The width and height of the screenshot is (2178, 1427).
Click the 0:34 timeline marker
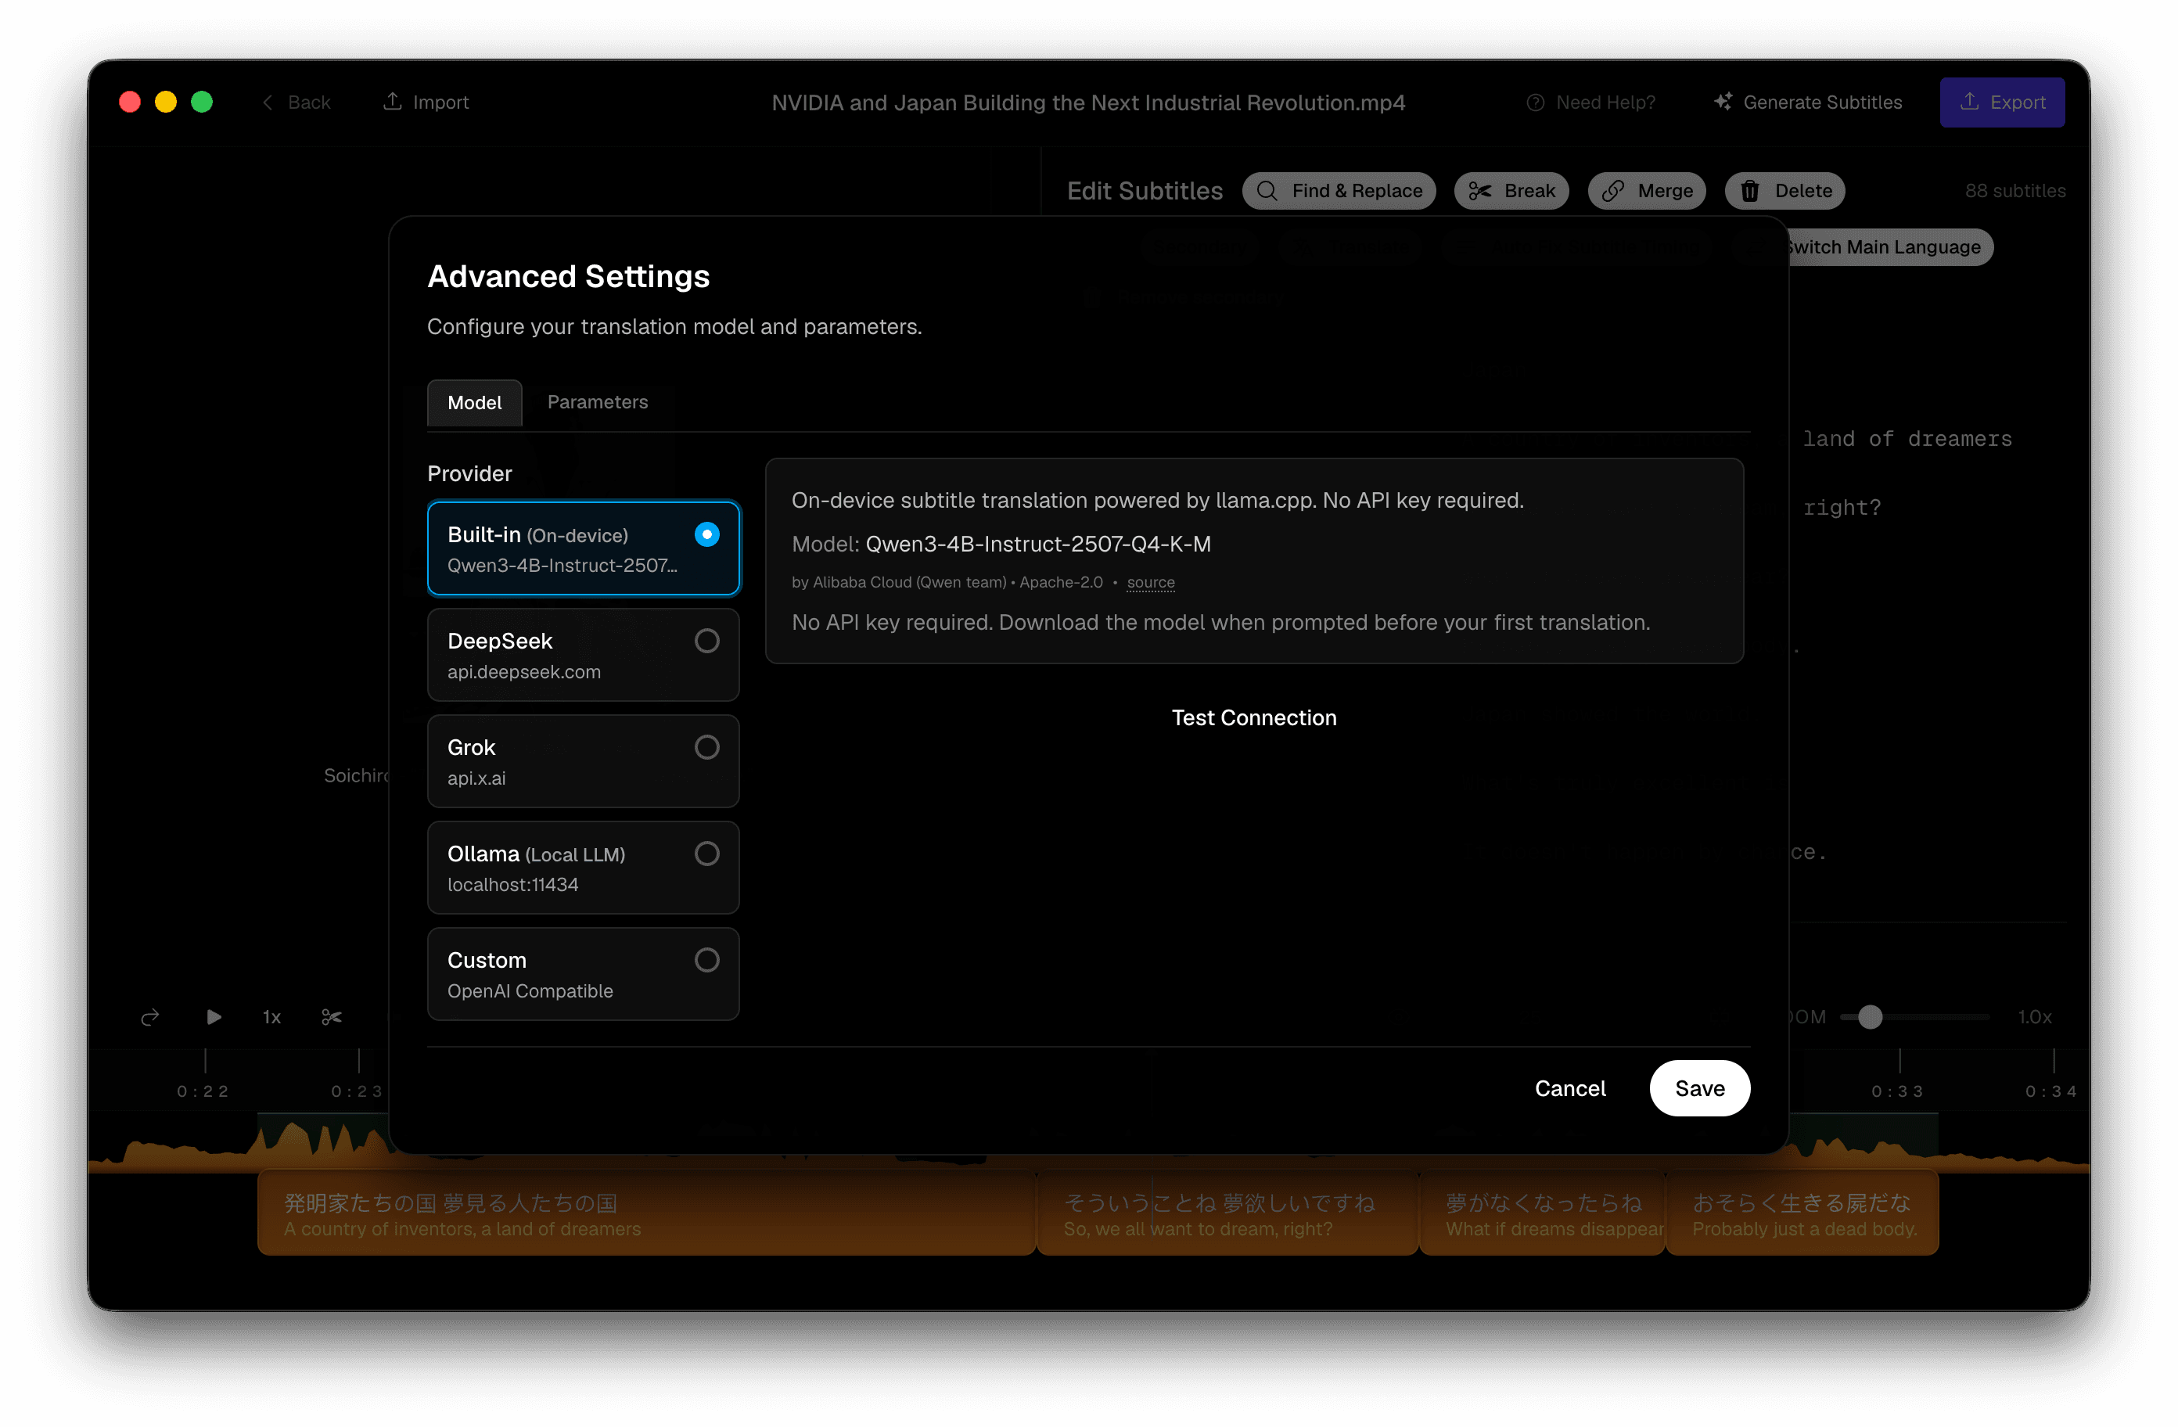click(2050, 1091)
